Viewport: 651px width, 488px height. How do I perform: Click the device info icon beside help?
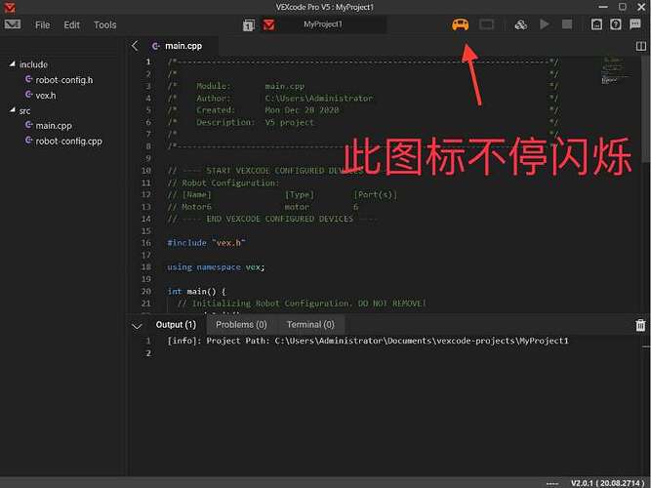click(596, 24)
